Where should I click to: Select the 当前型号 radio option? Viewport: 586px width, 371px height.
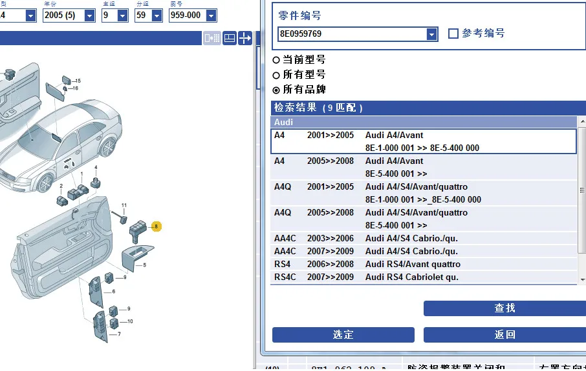pos(276,60)
